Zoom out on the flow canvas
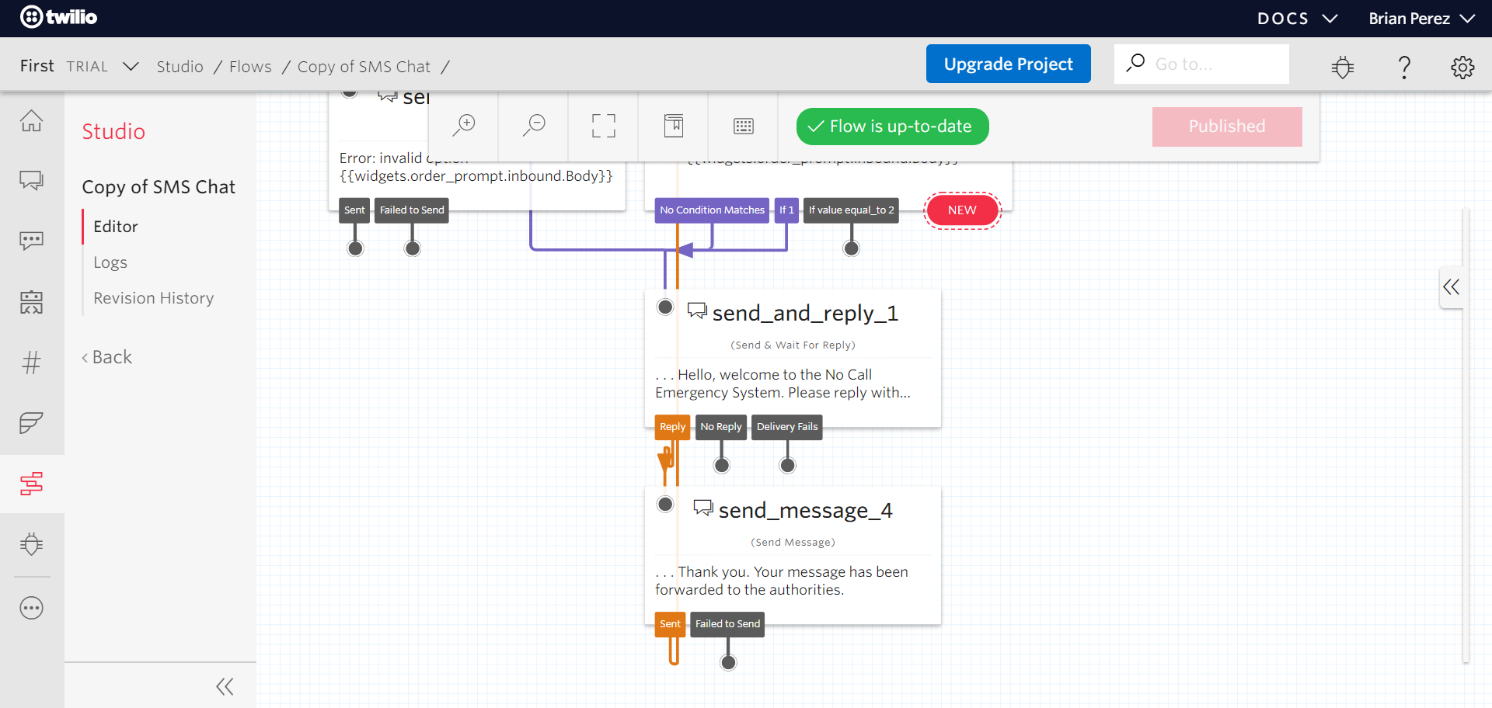 tap(534, 126)
